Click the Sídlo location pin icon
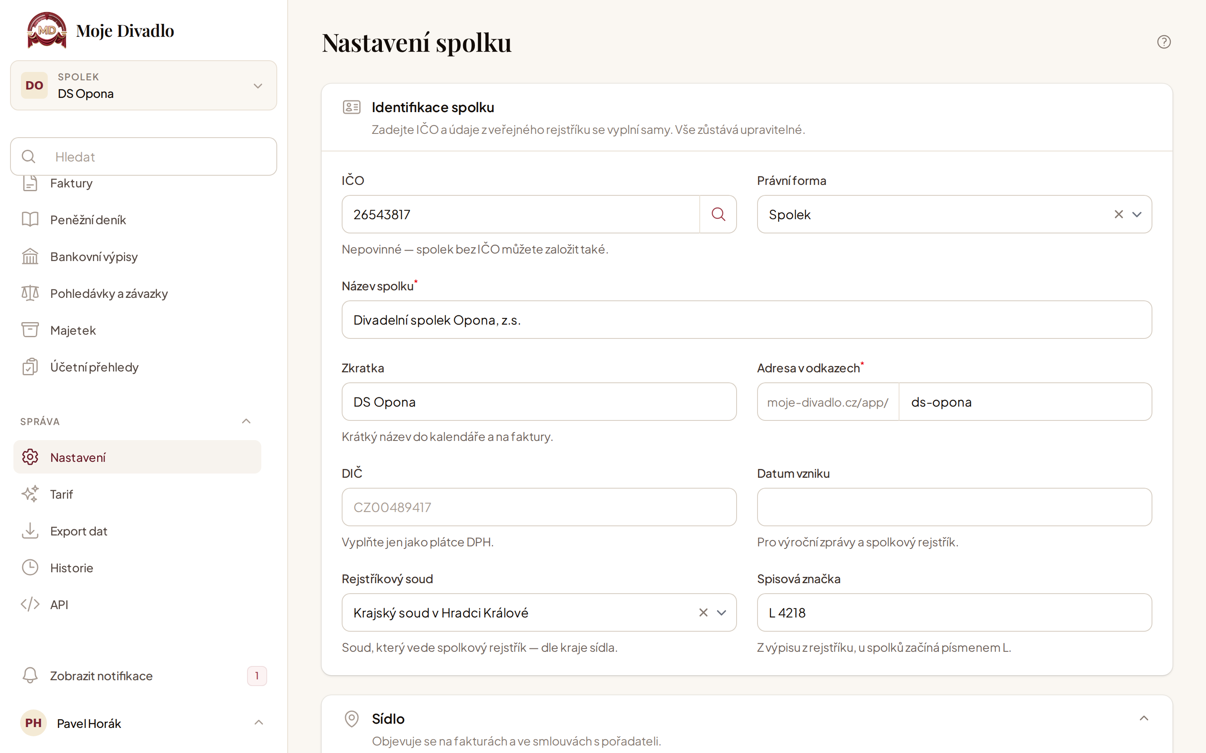The height and width of the screenshot is (753, 1206). pos(351,719)
